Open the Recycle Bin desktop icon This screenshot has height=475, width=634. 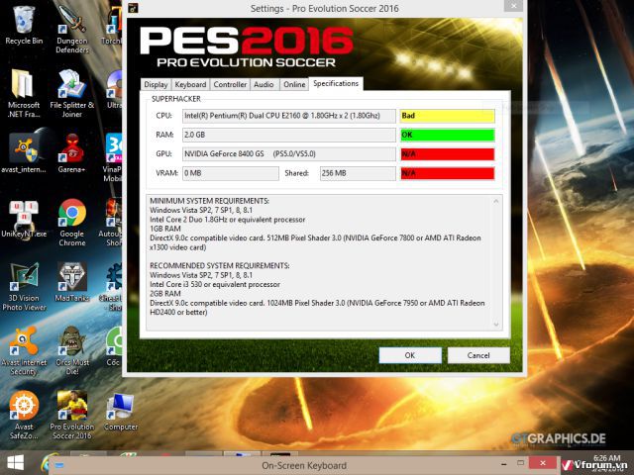coord(24,24)
